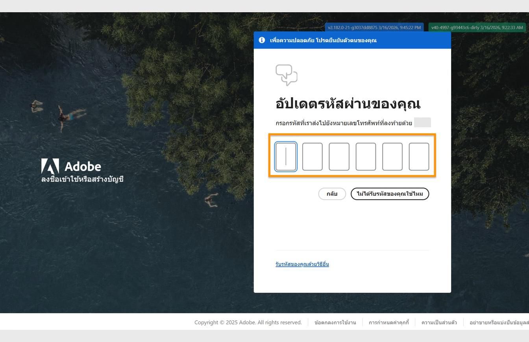This screenshot has width=529, height=342.
Task: Open the ความเป็นส่วนตัว footer link
Action: coord(439,322)
